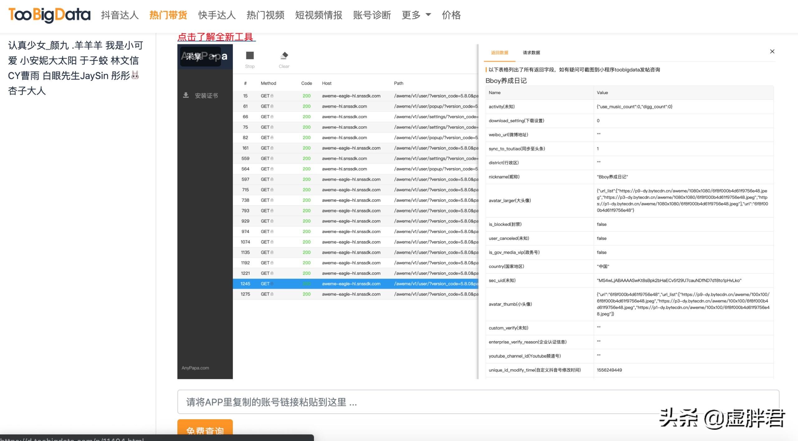Image resolution: width=798 pixels, height=441 pixels.
Task: Select request row number 738
Action: (x=355, y=200)
